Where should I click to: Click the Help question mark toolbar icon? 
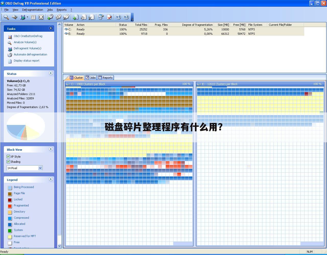tap(126, 17)
